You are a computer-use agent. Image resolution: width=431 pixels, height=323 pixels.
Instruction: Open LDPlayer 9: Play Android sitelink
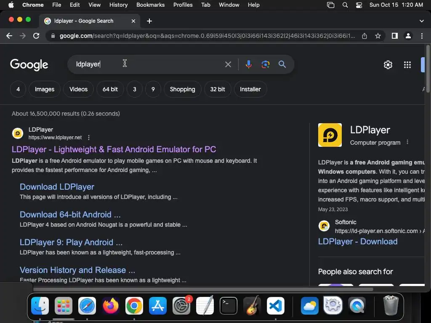pyautogui.click(x=71, y=242)
